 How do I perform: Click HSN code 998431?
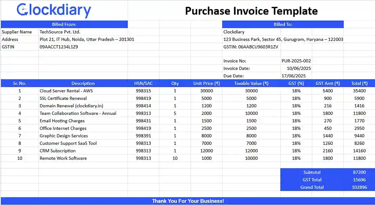pyautogui.click(x=143, y=121)
